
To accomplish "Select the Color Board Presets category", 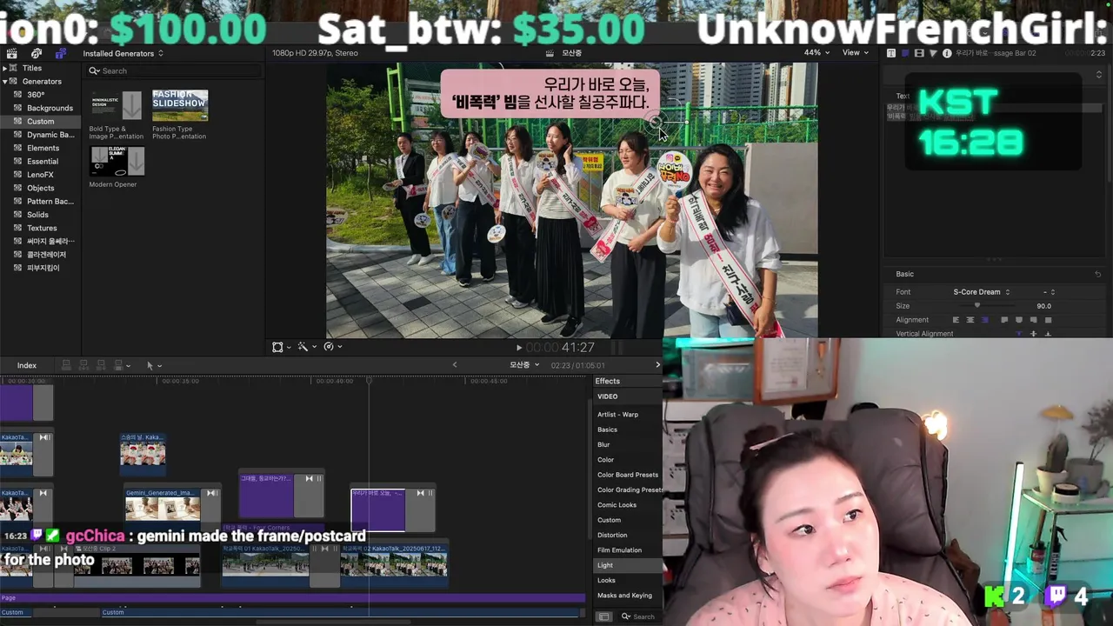I will point(628,475).
